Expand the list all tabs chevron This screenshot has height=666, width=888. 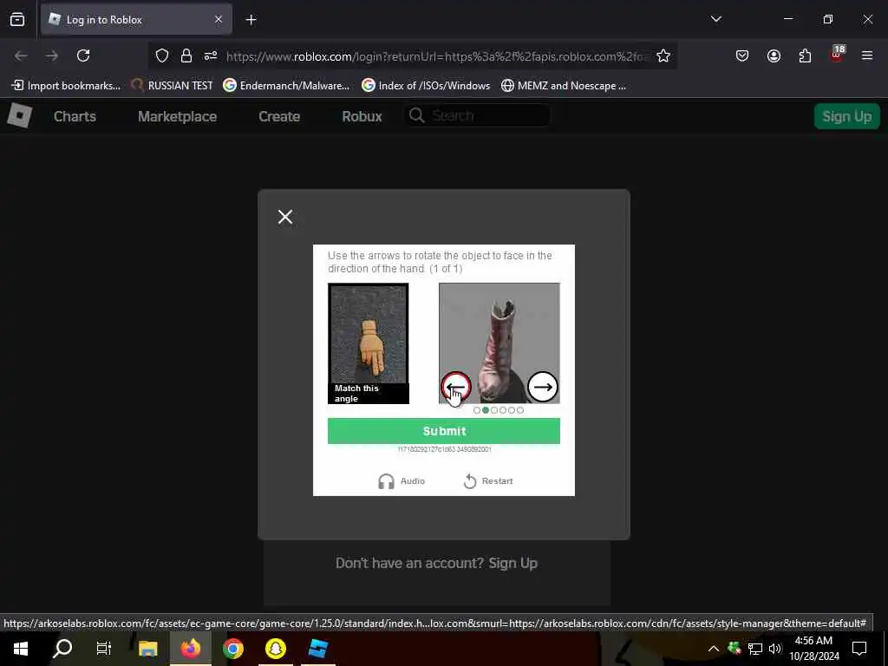point(715,19)
